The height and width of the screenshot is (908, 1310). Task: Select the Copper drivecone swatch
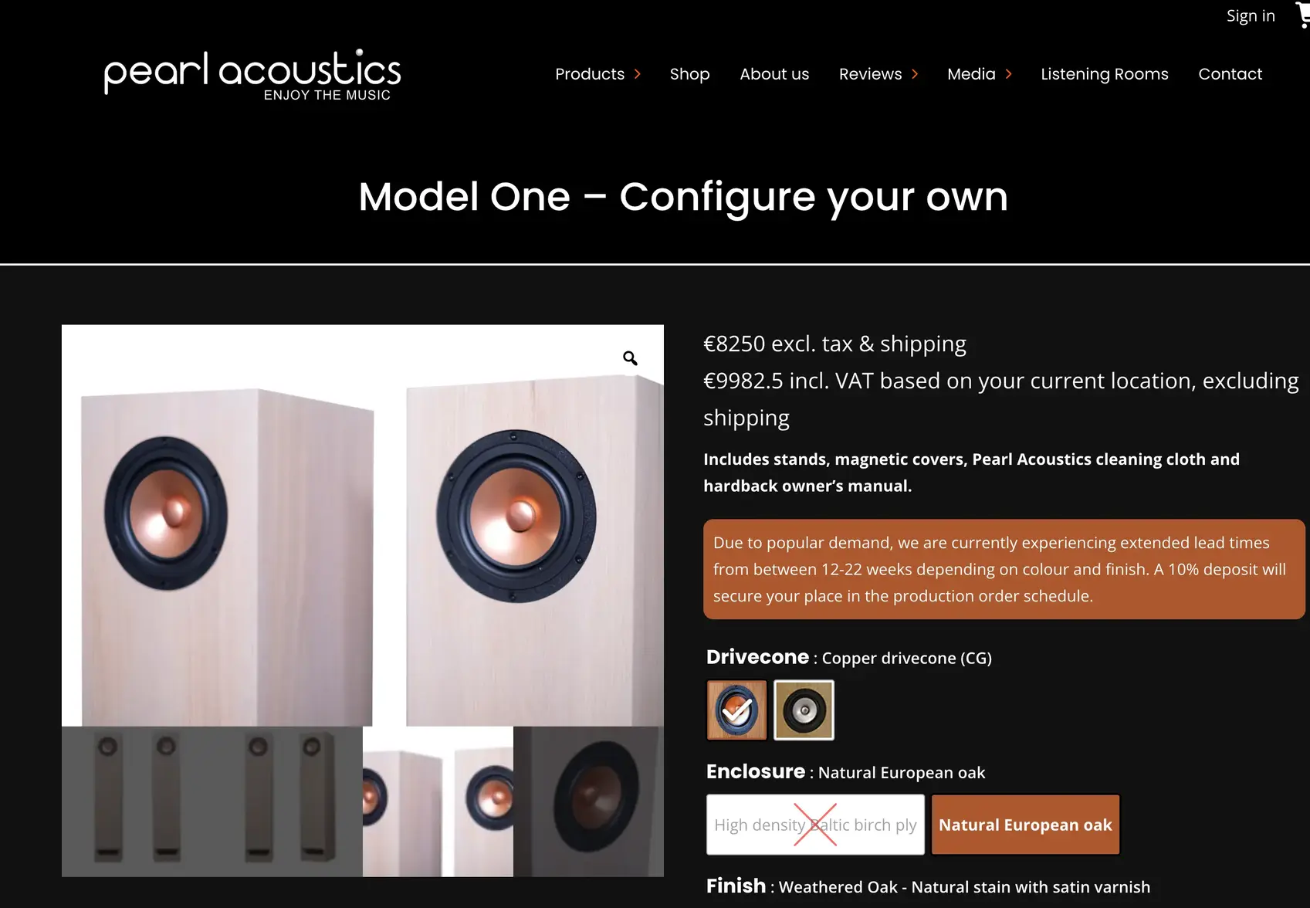737,710
